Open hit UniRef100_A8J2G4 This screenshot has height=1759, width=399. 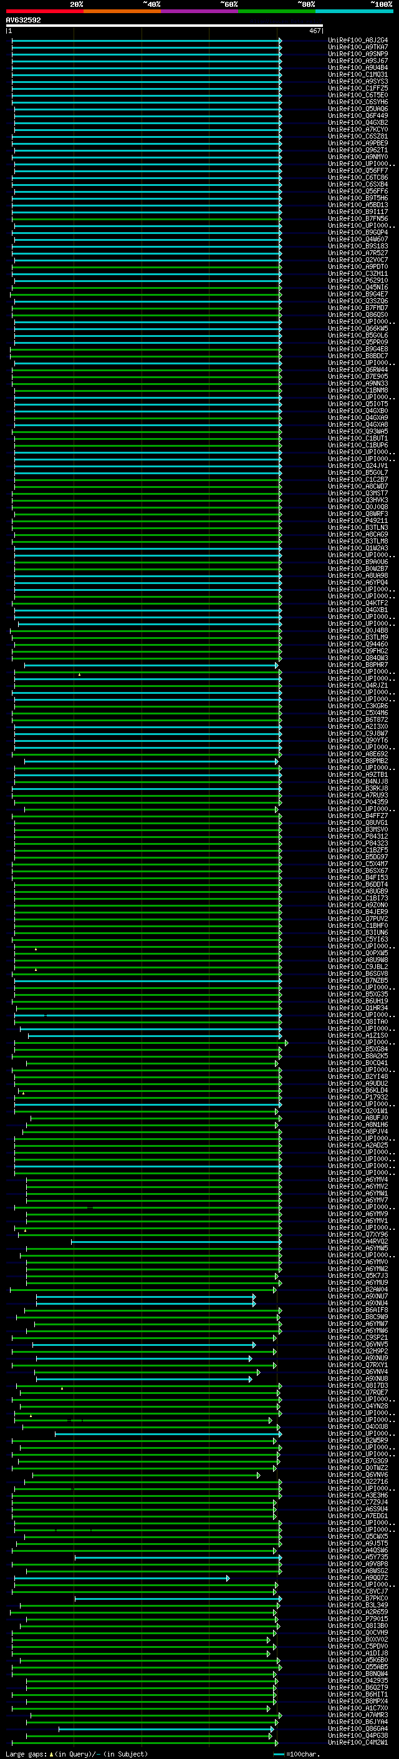click(x=358, y=41)
